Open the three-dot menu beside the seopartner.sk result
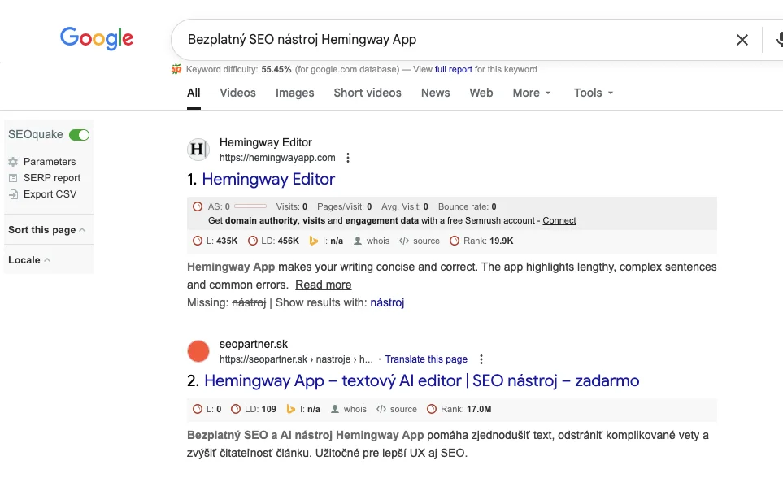This screenshot has width=783, height=478. (481, 359)
